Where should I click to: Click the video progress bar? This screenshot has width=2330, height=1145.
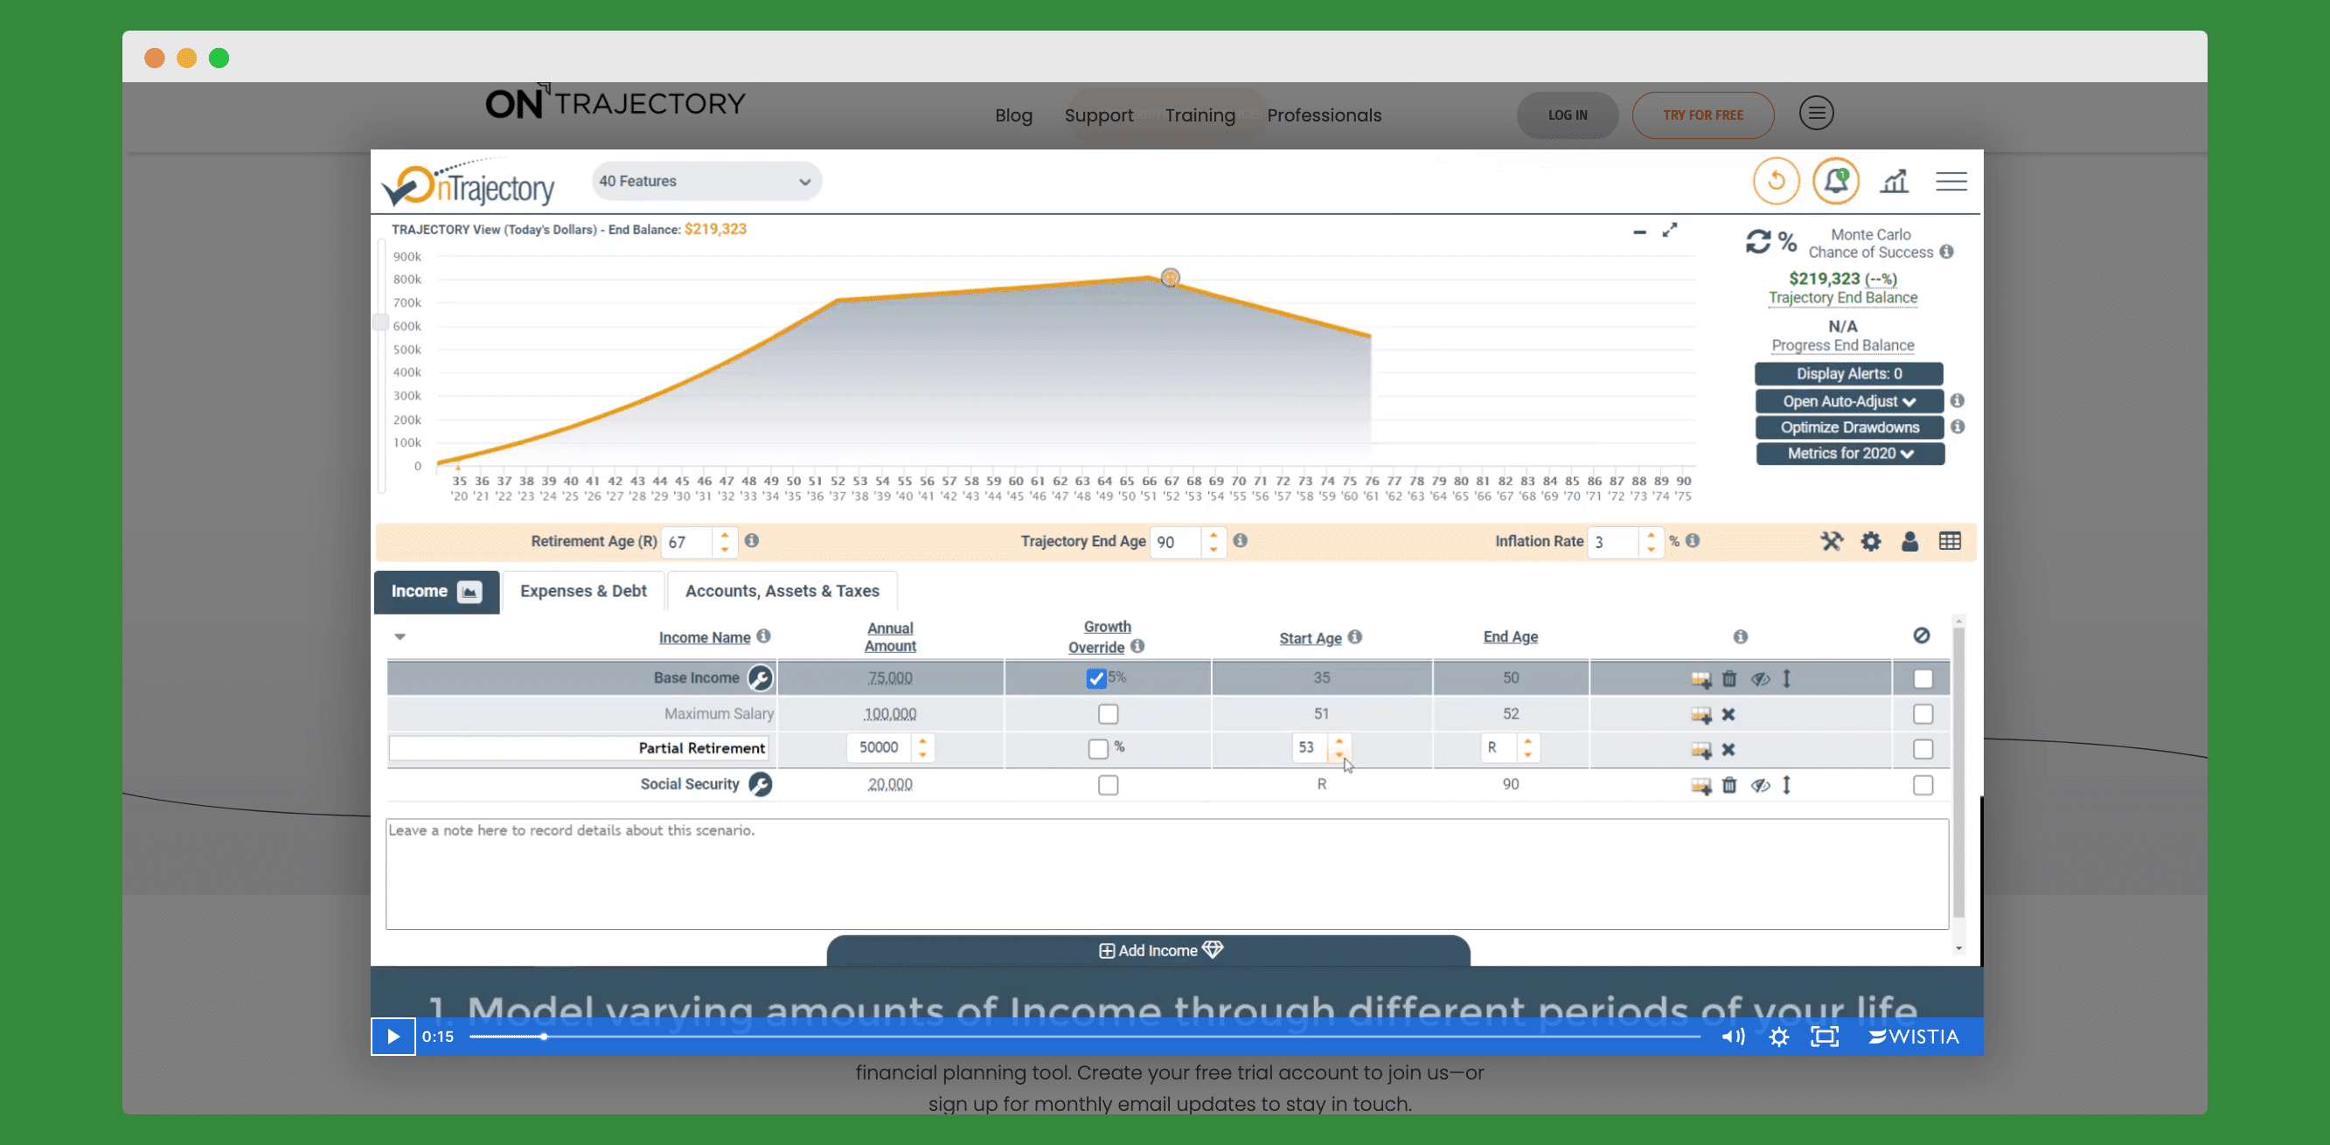point(1083,1037)
